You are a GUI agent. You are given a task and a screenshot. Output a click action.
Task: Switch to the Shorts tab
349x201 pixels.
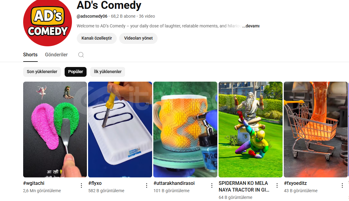[30, 55]
